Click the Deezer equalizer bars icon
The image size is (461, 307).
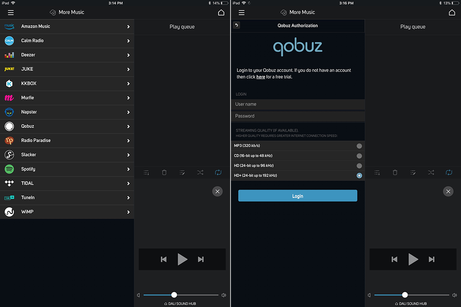coord(9,55)
